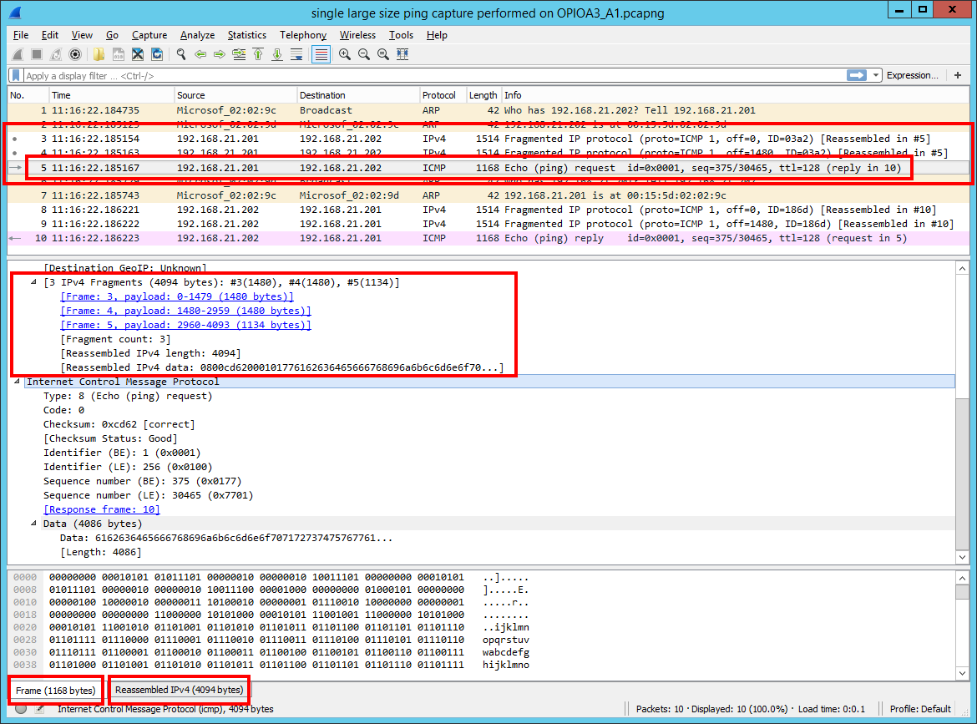Switch to Reassembled IPv4 (4094 bytes) tab
The width and height of the screenshot is (977, 724).
(179, 690)
